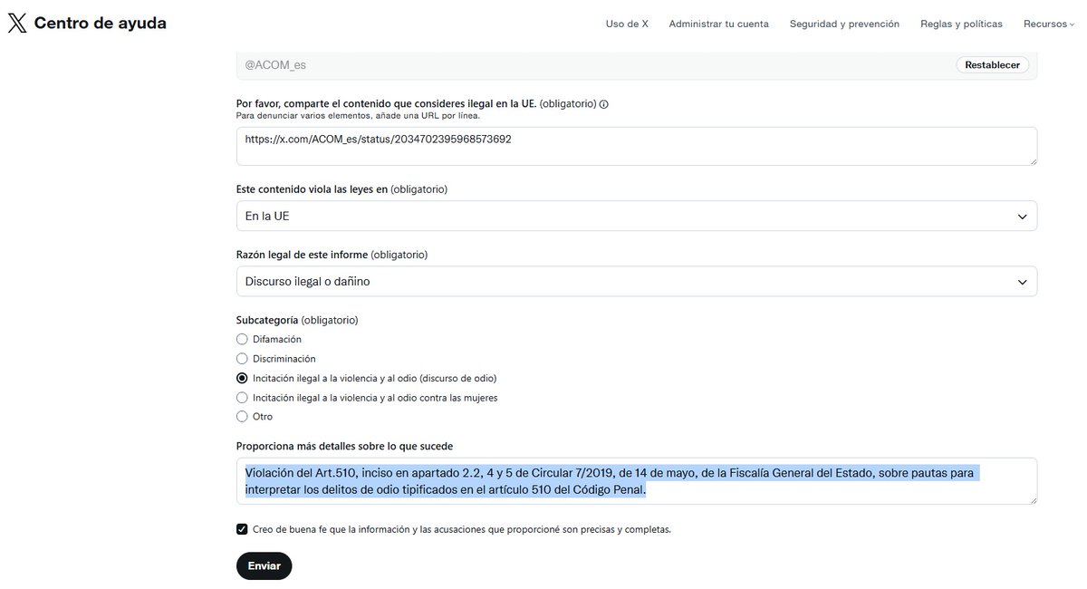Open the Centro de ayuda home link

point(100,24)
